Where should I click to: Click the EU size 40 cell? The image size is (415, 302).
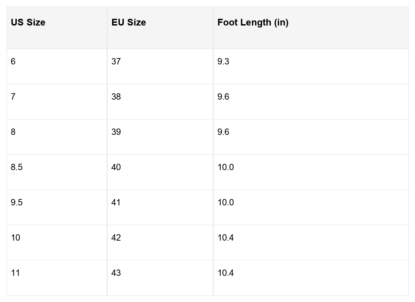[116, 167]
